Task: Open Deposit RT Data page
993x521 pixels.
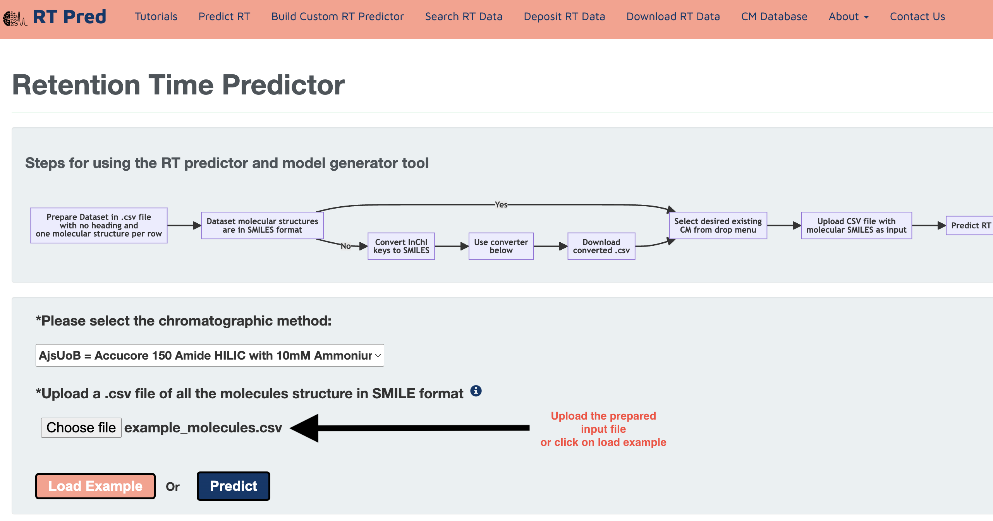Action: (564, 17)
